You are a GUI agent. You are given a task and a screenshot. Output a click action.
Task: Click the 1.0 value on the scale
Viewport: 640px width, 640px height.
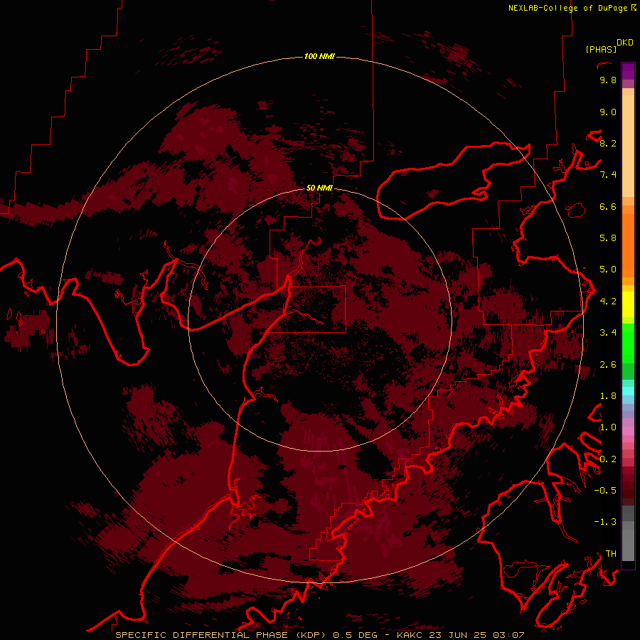click(608, 427)
